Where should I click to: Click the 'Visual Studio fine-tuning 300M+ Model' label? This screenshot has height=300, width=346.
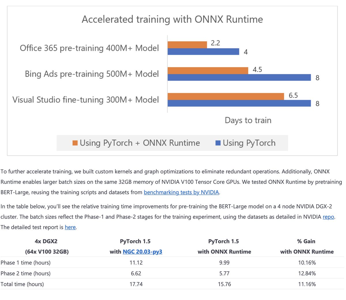click(86, 100)
